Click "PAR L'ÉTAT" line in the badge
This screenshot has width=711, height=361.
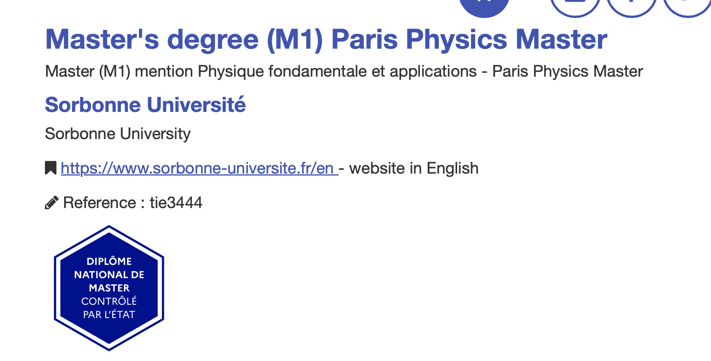109,315
